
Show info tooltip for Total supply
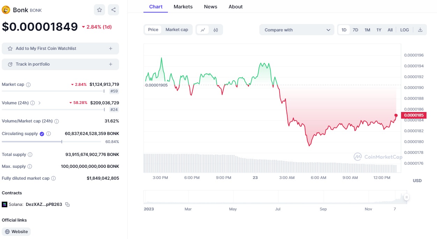30,155
